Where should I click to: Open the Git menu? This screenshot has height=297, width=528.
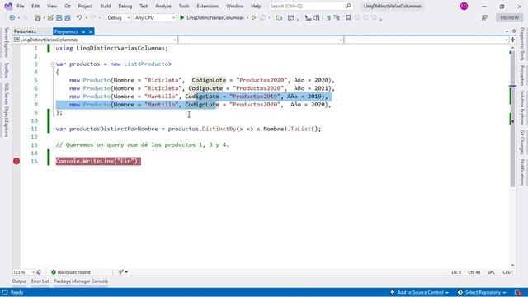(x=68, y=6)
